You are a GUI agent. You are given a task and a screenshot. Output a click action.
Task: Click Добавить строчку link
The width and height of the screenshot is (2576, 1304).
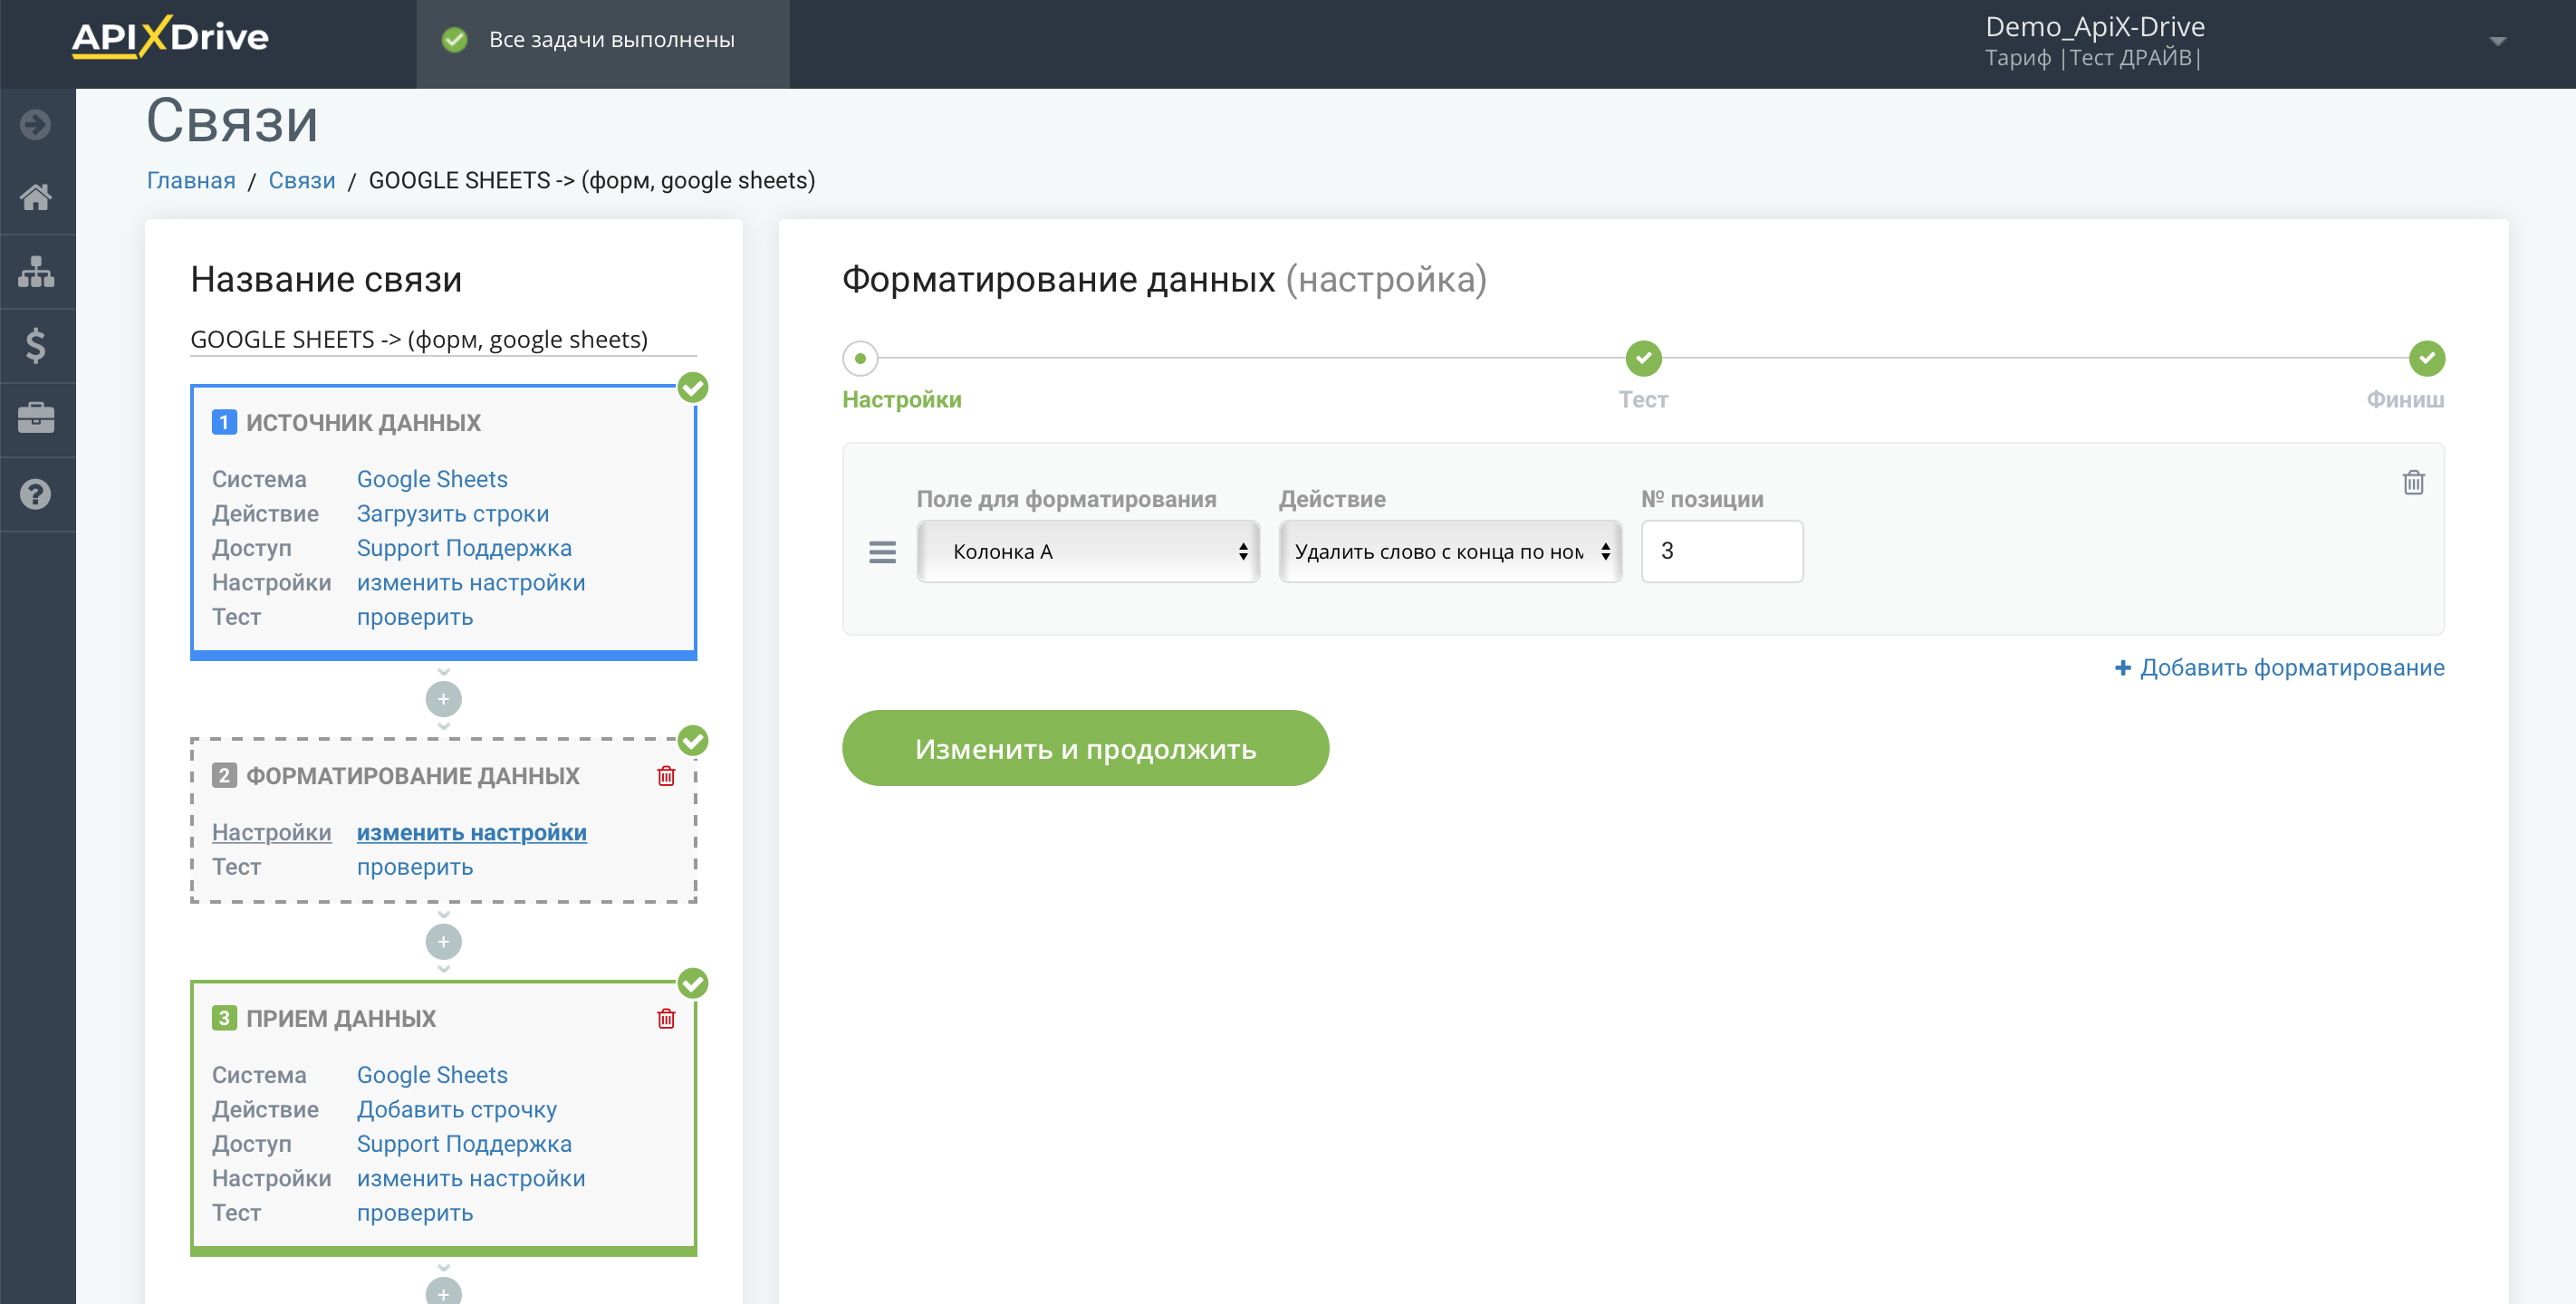457,1109
